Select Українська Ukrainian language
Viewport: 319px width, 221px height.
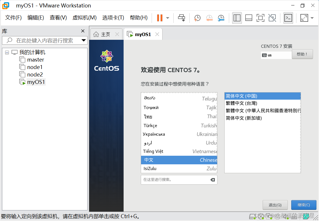click(179, 134)
